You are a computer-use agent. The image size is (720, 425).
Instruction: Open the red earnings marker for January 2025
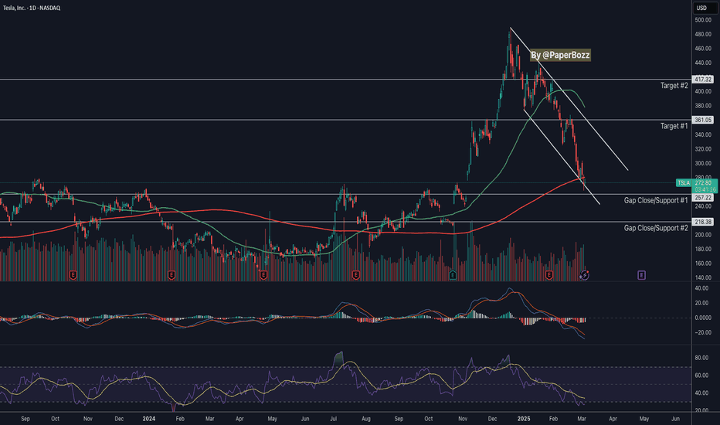[548, 275]
